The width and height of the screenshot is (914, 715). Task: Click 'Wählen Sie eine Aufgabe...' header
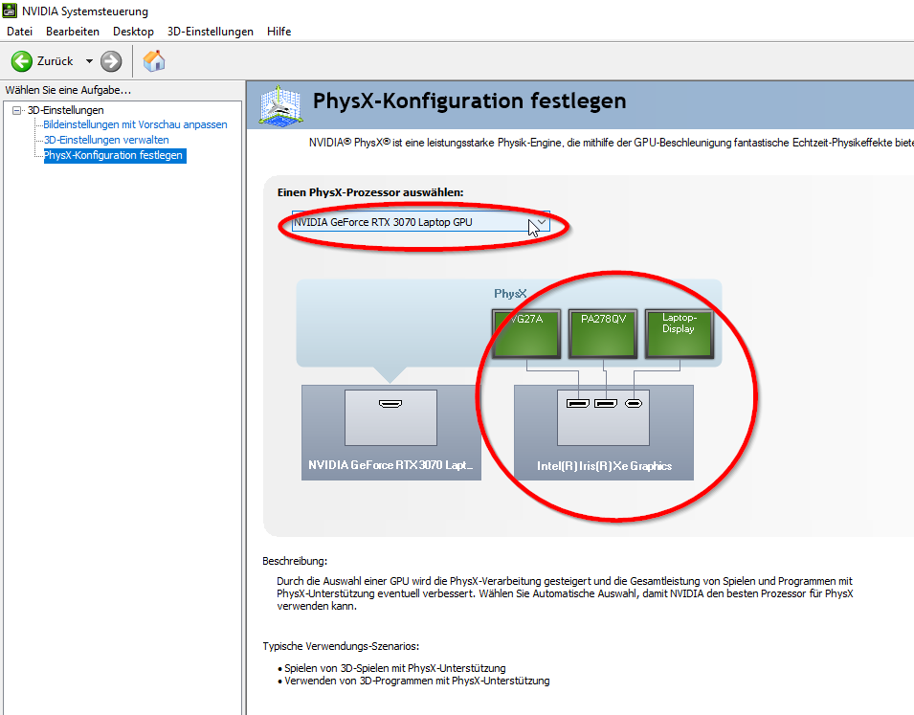(x=68, y=90)
